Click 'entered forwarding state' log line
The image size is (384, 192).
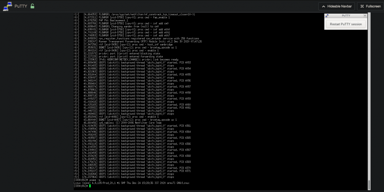click(118, 57)
